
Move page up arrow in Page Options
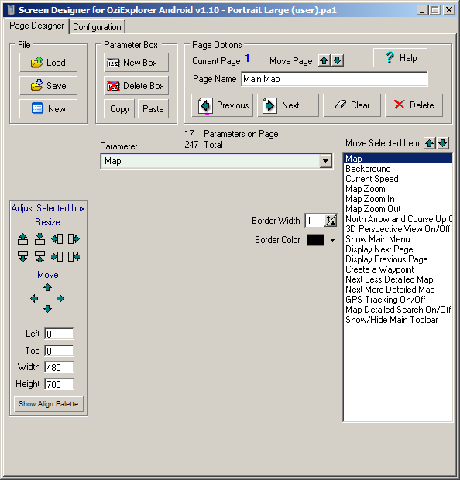click(324, 60)
